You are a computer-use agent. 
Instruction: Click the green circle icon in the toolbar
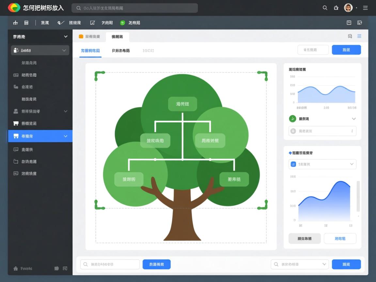point(122,23)
